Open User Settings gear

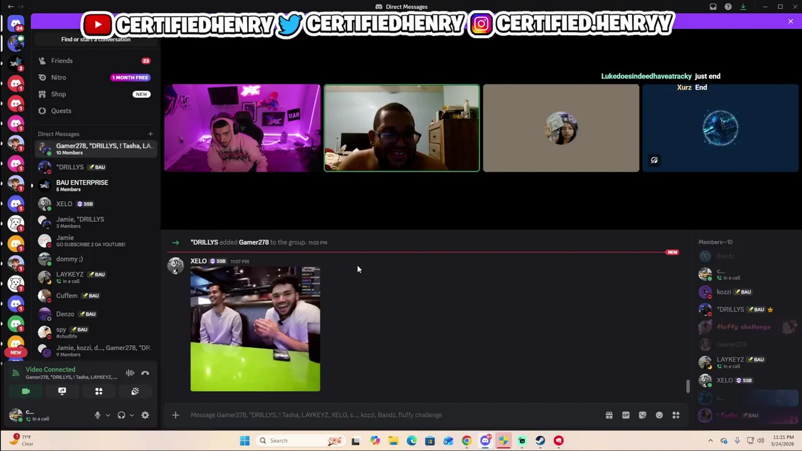tap(145, 415)
